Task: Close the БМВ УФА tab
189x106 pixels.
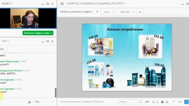Action: [133, 12]
